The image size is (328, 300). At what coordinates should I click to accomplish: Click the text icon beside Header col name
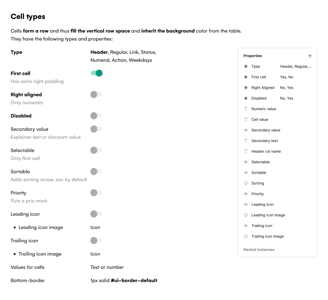246,151
